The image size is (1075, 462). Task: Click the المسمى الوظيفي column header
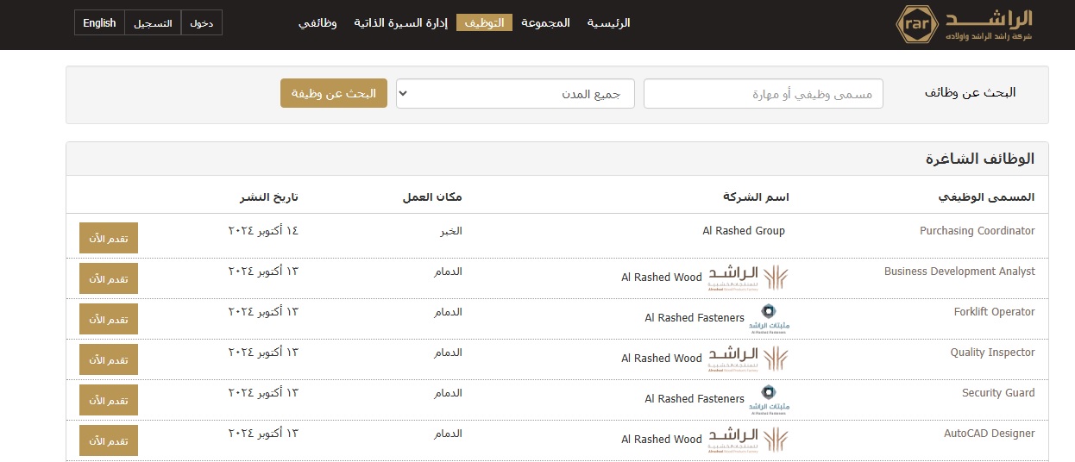[986, 197]
